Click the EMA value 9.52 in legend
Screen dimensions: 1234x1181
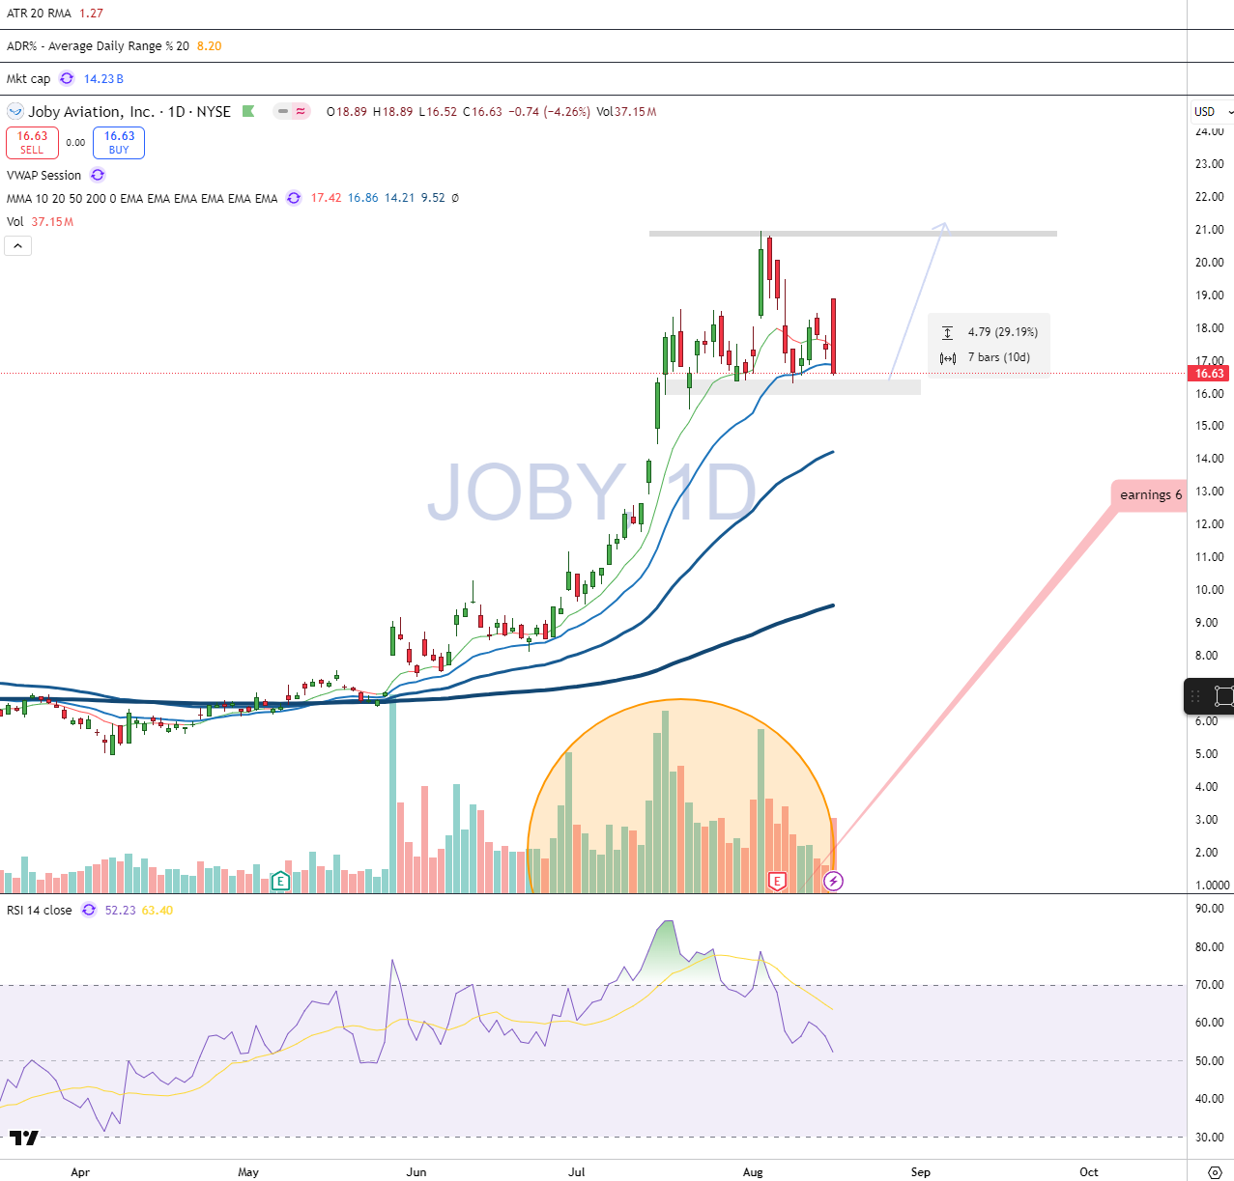click(x=433, y=198)
